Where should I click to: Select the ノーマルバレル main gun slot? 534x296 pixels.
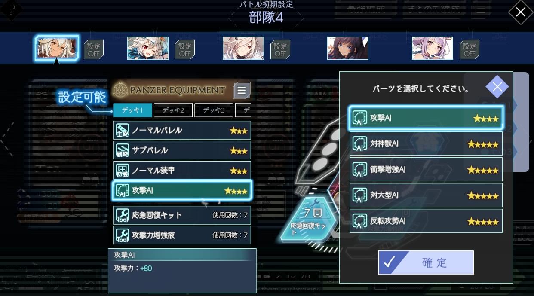[182, 130]
